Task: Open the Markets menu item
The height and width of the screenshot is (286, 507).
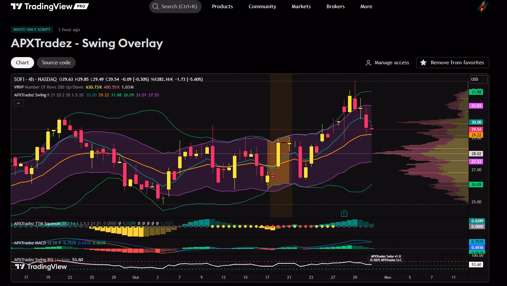Action: coord(301,7)
